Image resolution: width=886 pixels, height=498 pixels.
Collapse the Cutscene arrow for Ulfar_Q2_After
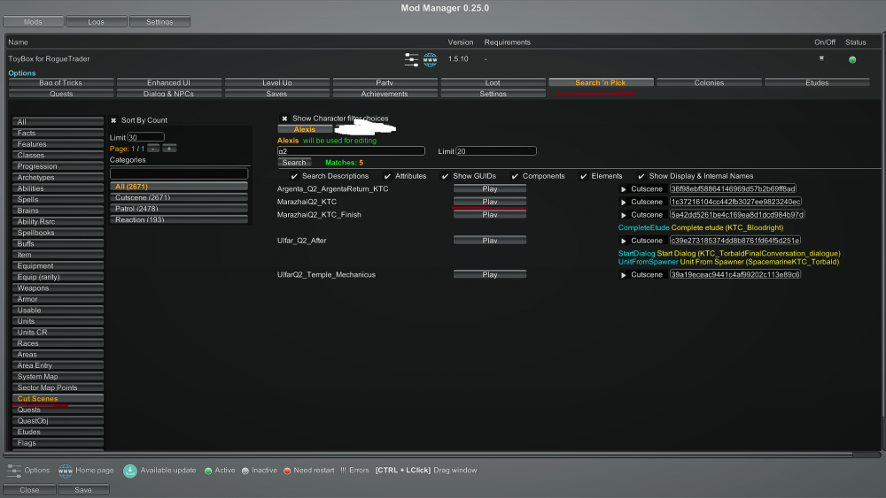pyautogui.click(x=623, y=241)
